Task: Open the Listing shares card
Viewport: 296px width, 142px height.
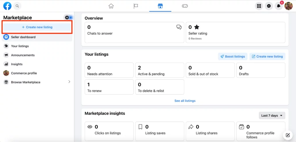Action: point(210,131)
